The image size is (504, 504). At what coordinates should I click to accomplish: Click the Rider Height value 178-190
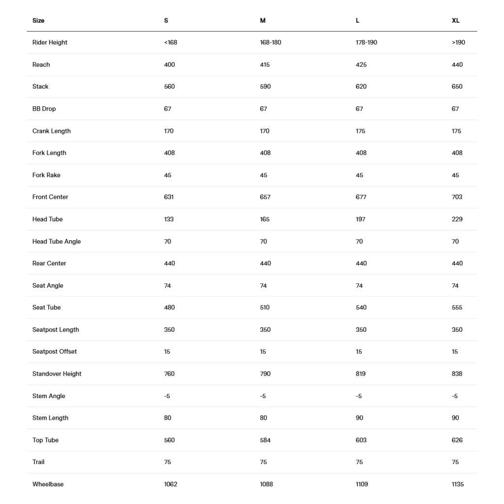coord(366,42)
